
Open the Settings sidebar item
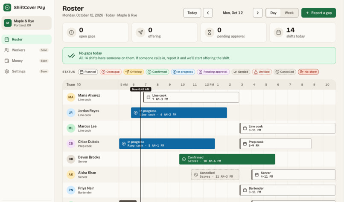26,72
